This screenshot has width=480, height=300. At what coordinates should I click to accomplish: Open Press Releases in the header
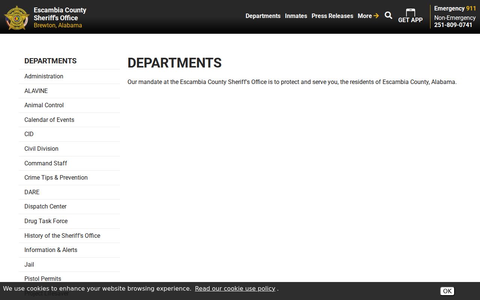332,16
